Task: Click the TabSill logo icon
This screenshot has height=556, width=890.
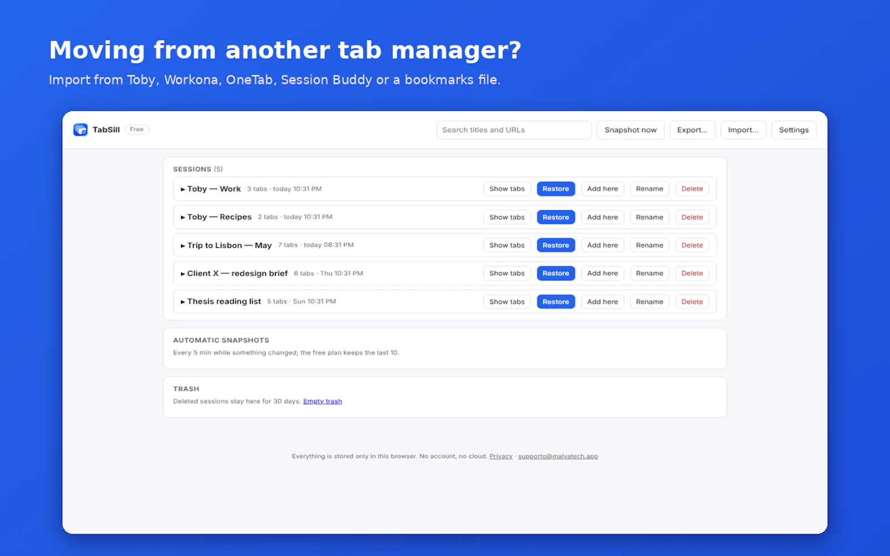Action: click(81, 130)
